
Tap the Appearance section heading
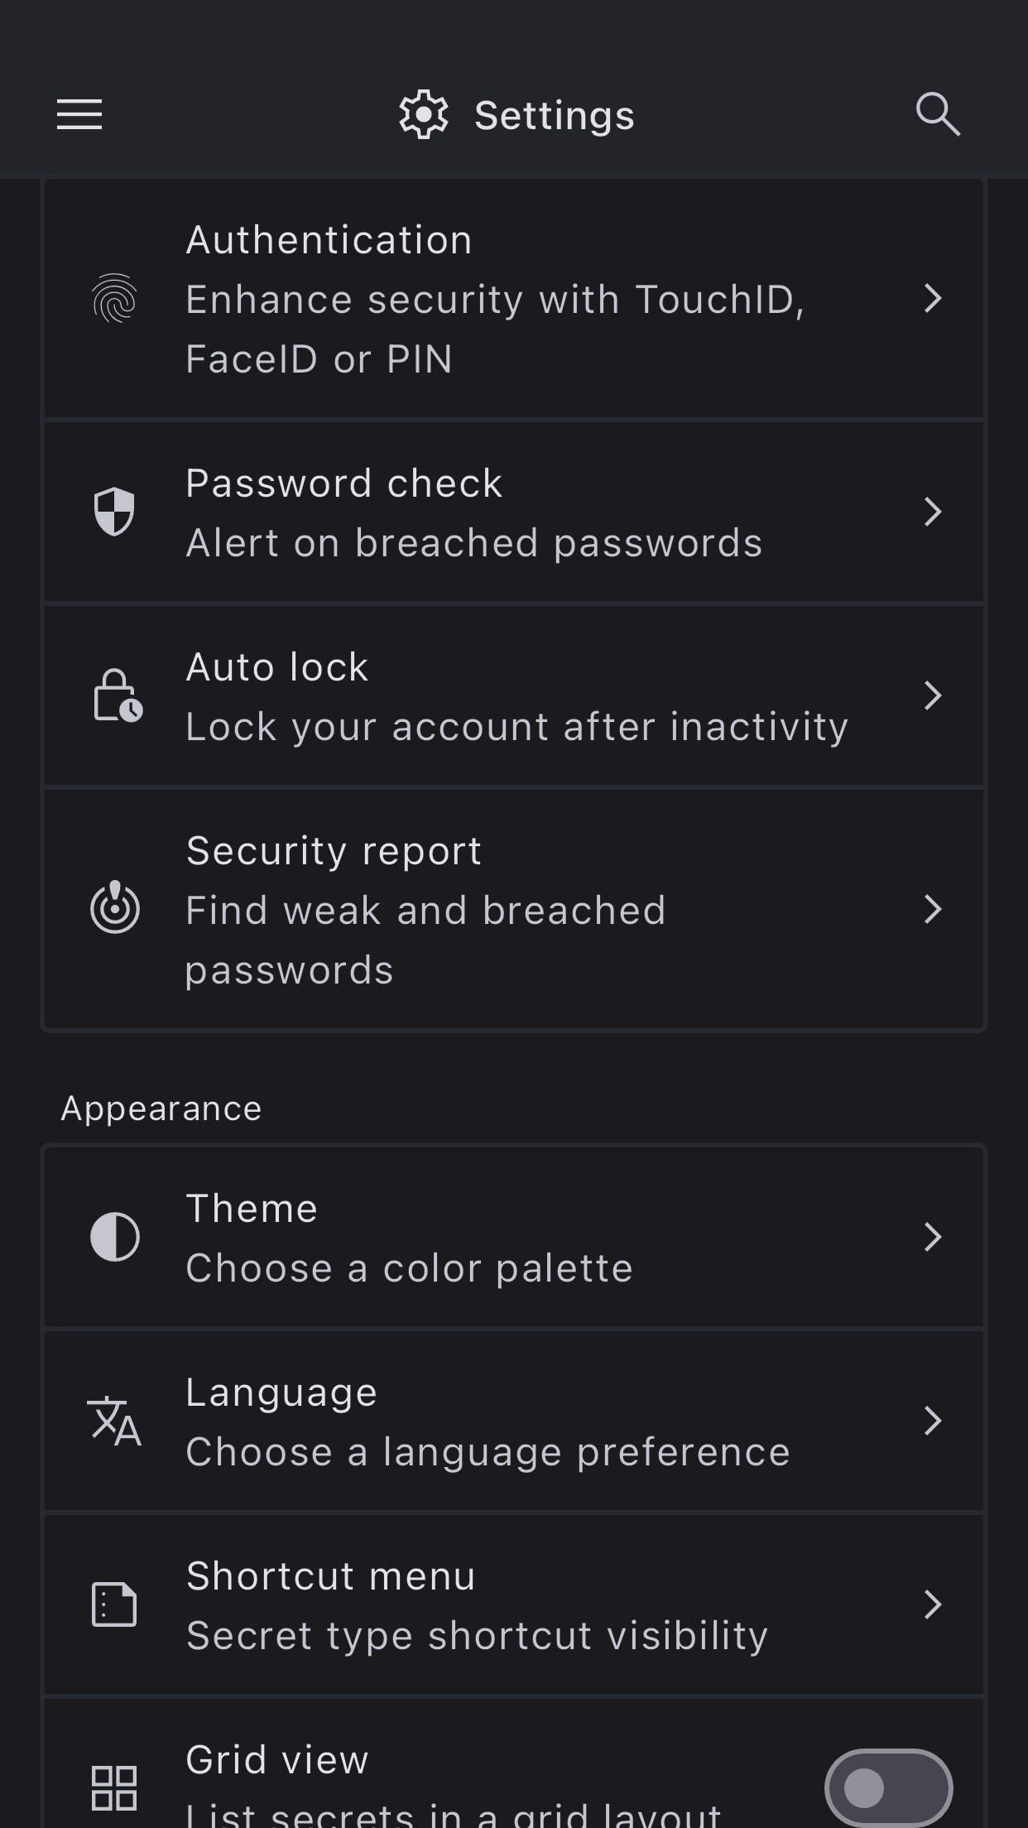161,1109
